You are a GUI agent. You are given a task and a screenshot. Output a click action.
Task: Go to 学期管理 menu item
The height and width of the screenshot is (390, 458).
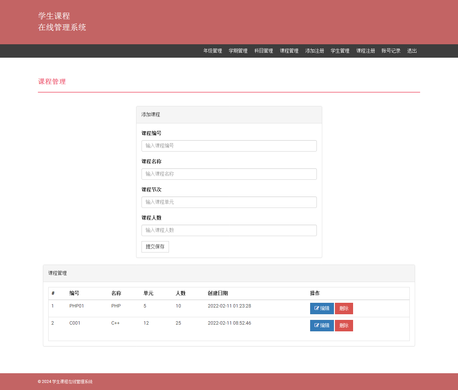(x=238, y=51)
